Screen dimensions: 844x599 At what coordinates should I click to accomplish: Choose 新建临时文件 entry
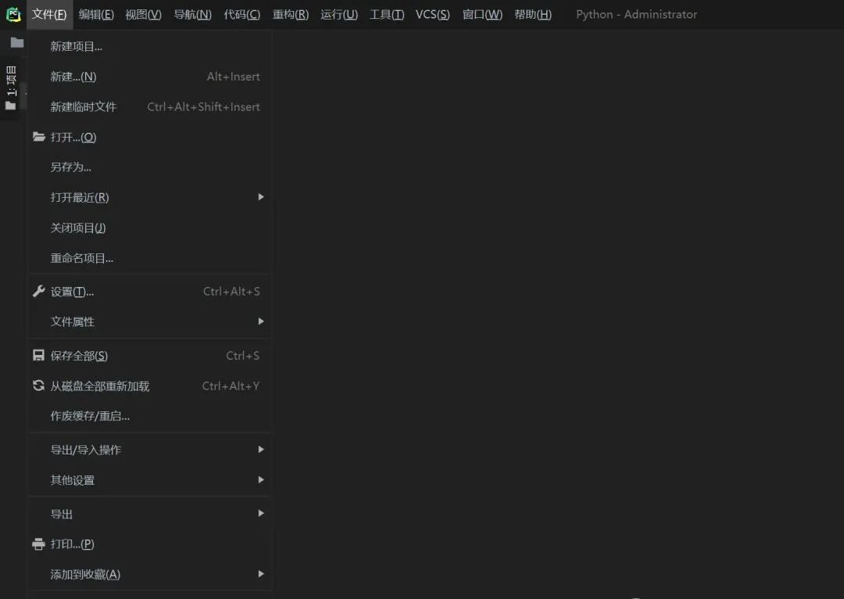point(149,106)
